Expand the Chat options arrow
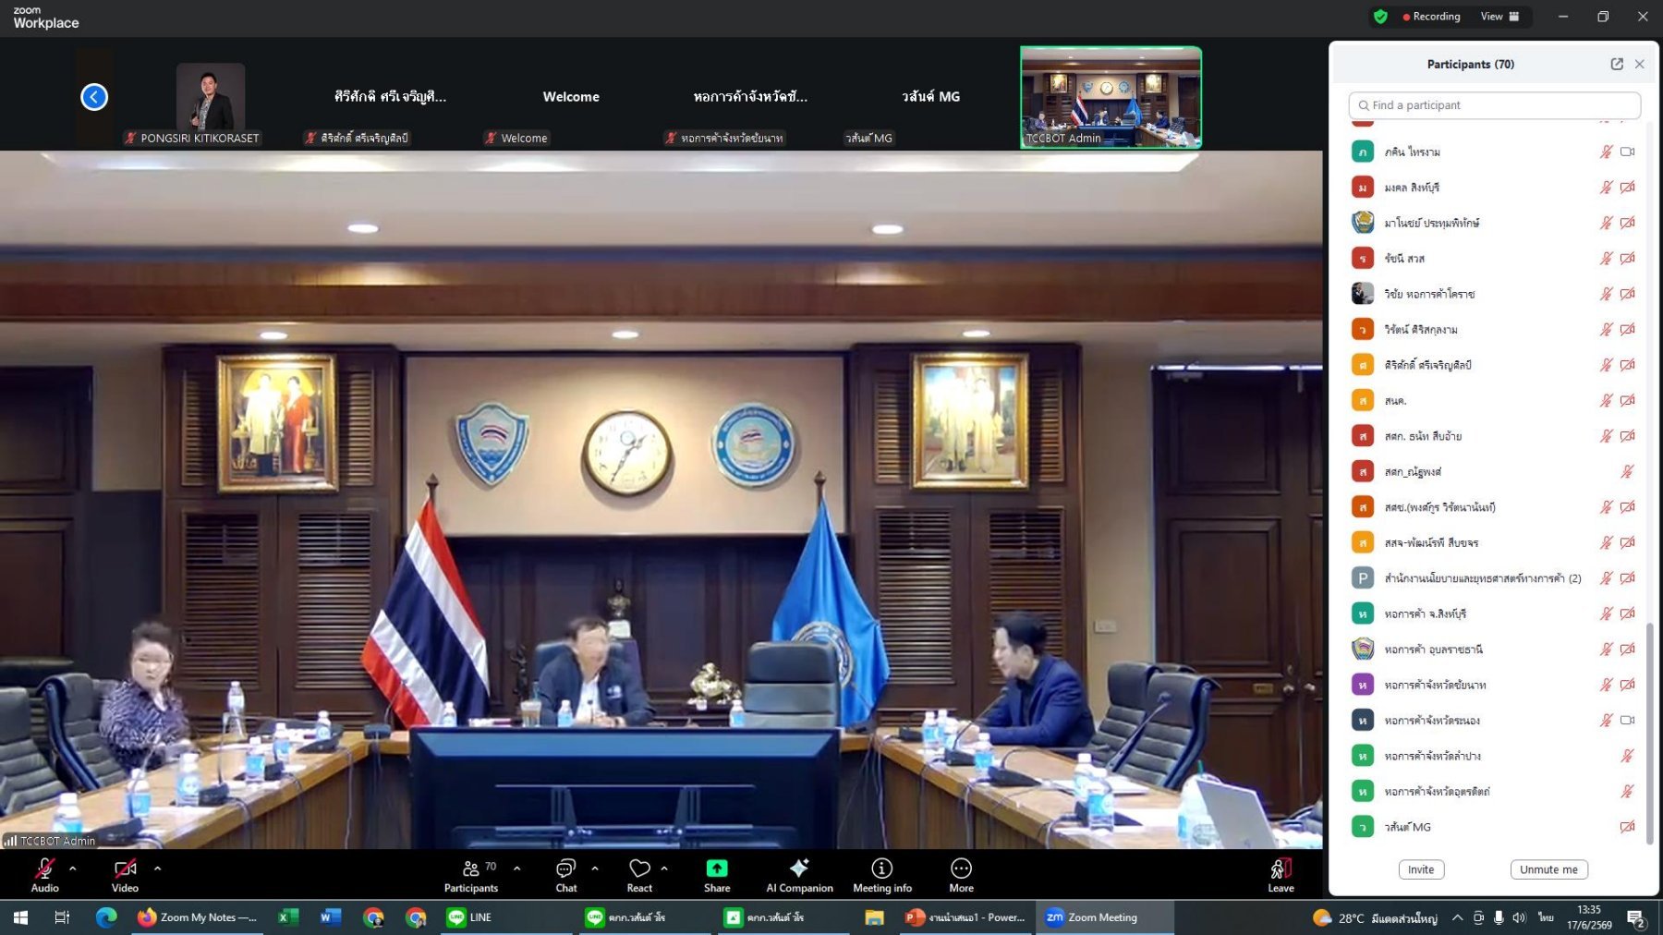The width and height of the screenshot is (1663, 935). [x=594, y=868]
